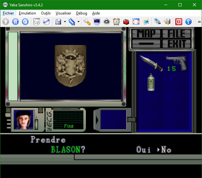
Task: Expand the save state dropdown arrow
Action: coord(65,22)
